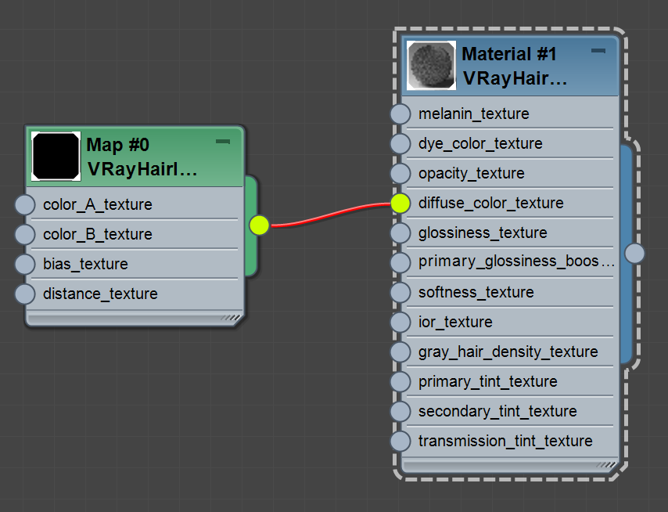This screenshot has width=668, height=512.
Task: Click the output socket on Material #1 right edge
Action: click(x=635, y=253)
